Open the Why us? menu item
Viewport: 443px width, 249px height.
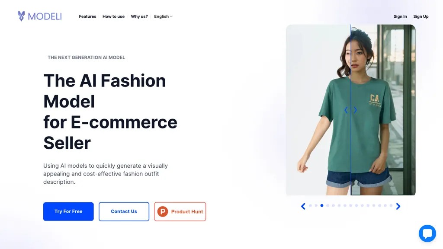coord(139,16)
